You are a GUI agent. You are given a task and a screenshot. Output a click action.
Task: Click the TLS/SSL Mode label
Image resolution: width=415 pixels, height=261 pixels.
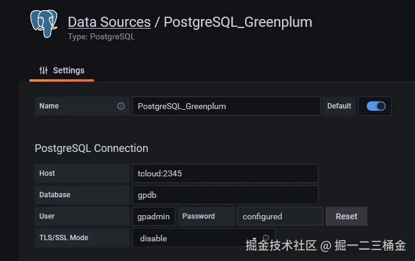[64, 238]
